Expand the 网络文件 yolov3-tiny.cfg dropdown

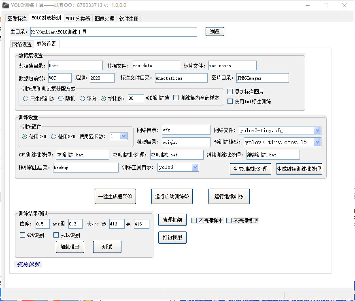[x=317, y=131]
